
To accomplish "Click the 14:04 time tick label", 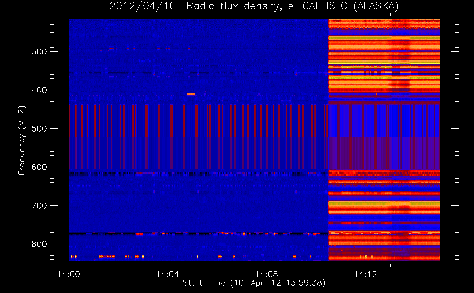I will (x=168, y=275).
